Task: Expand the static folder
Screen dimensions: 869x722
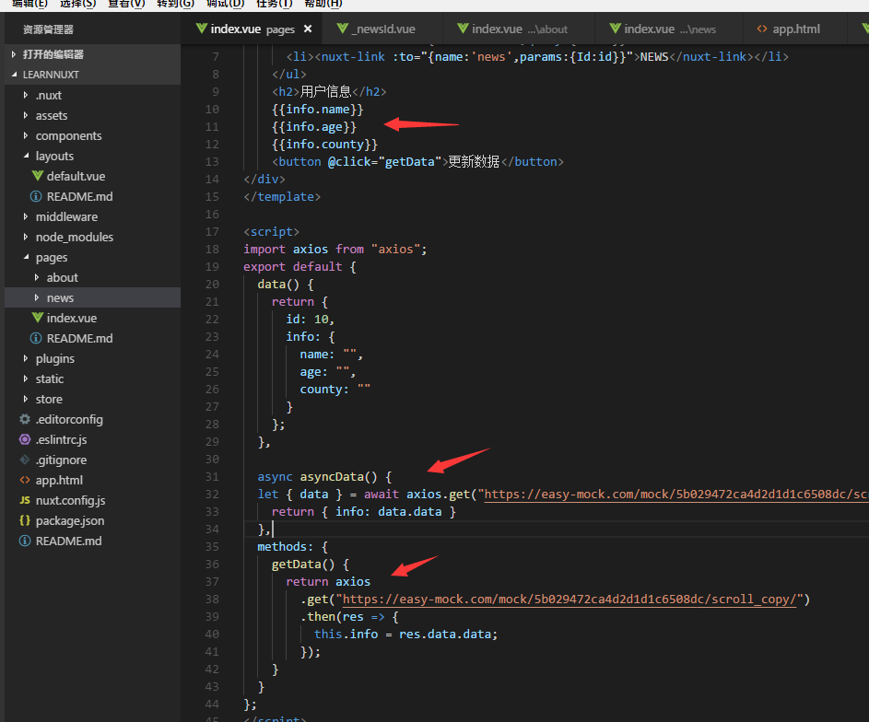Action: pos(26,378)
